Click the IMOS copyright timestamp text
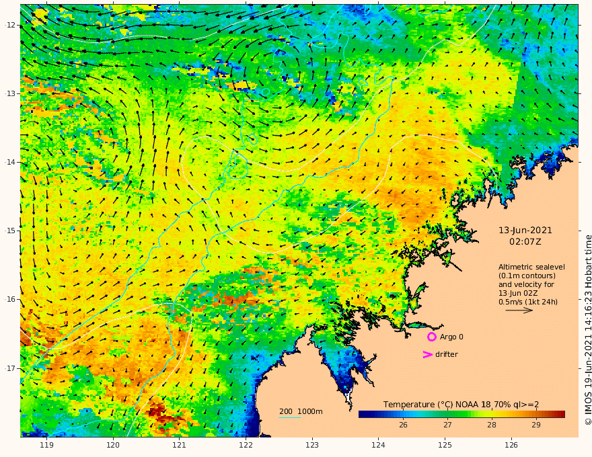Screen dimensions: 592x457 click(x=588, y=330)
